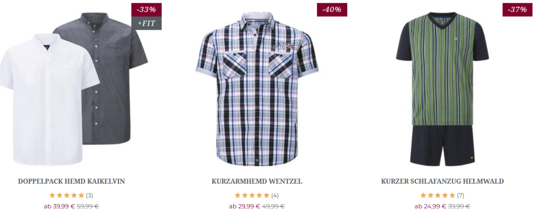Click the -40% discount badge
The height and width of the screenshot is (211, 534).
pos(332,10)
